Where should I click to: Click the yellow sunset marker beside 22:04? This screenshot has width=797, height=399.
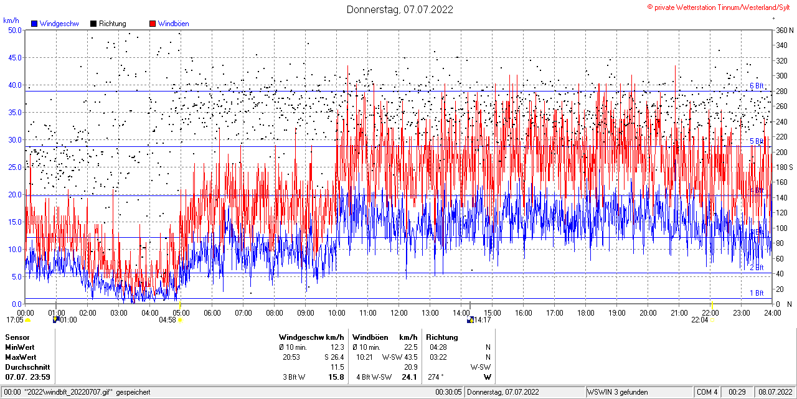pos(712,320)
